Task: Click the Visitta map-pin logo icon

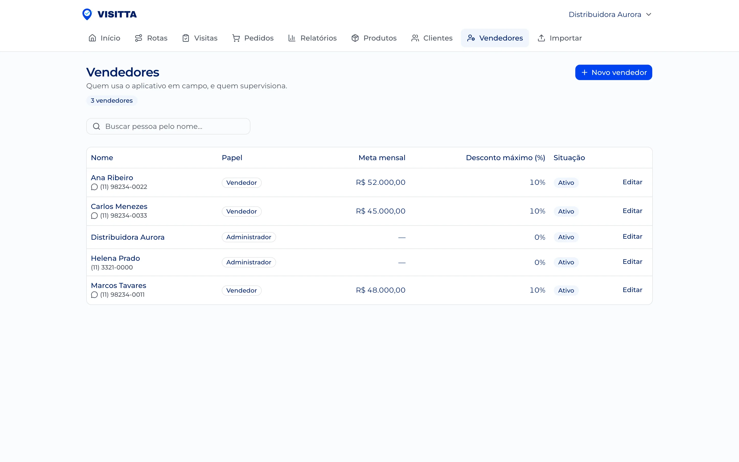Action: 87,14
